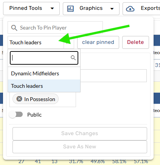Screen dimensions: 160x165
Task: Expand the Graphics dropdown arrow
Action: click(x=112, y=9)
